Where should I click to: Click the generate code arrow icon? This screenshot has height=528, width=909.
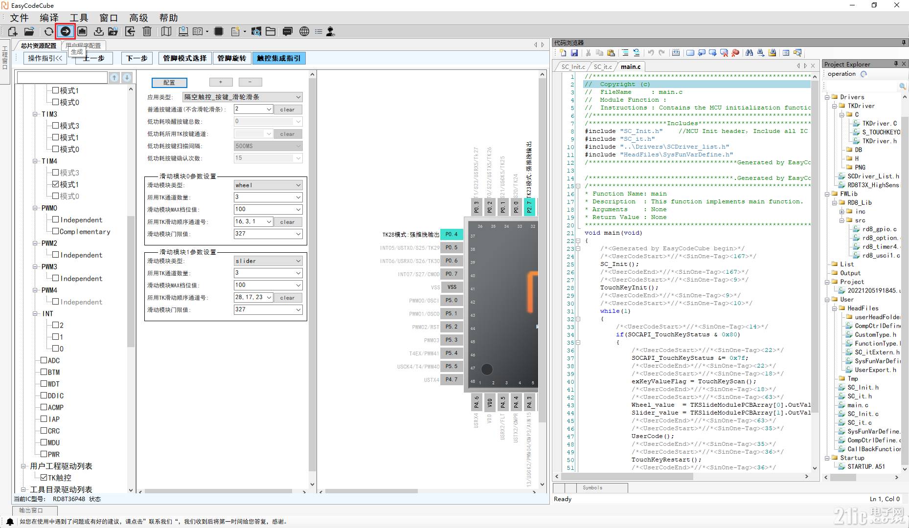[x=65, y=32]
